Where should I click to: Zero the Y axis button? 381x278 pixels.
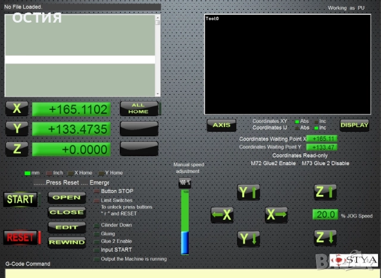(x=17, y=128)
